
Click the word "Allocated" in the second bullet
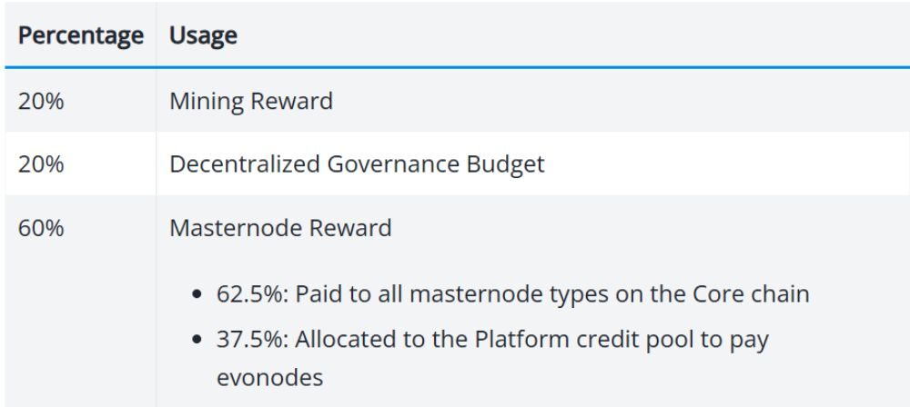click(337, 340)
